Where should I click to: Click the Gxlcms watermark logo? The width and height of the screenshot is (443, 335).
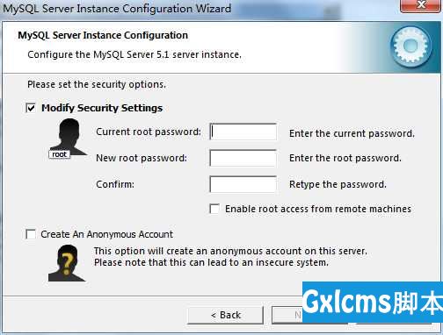[x=373, y=303]
